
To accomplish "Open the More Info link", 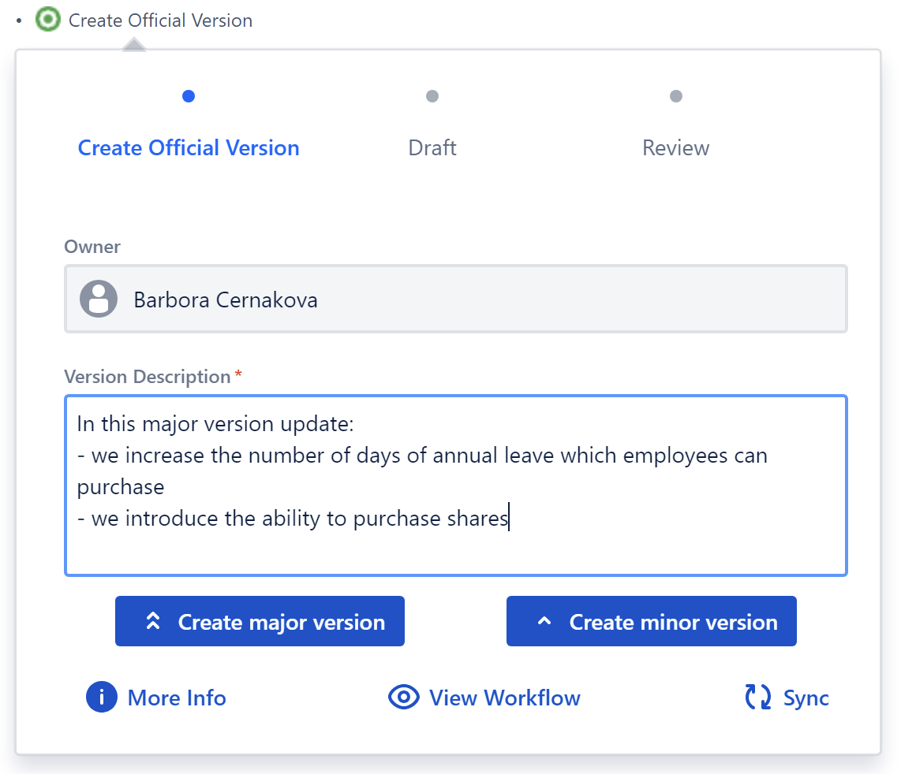I will 177,698.
